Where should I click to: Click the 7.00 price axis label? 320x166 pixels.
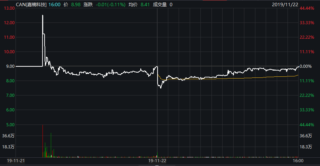10,95
